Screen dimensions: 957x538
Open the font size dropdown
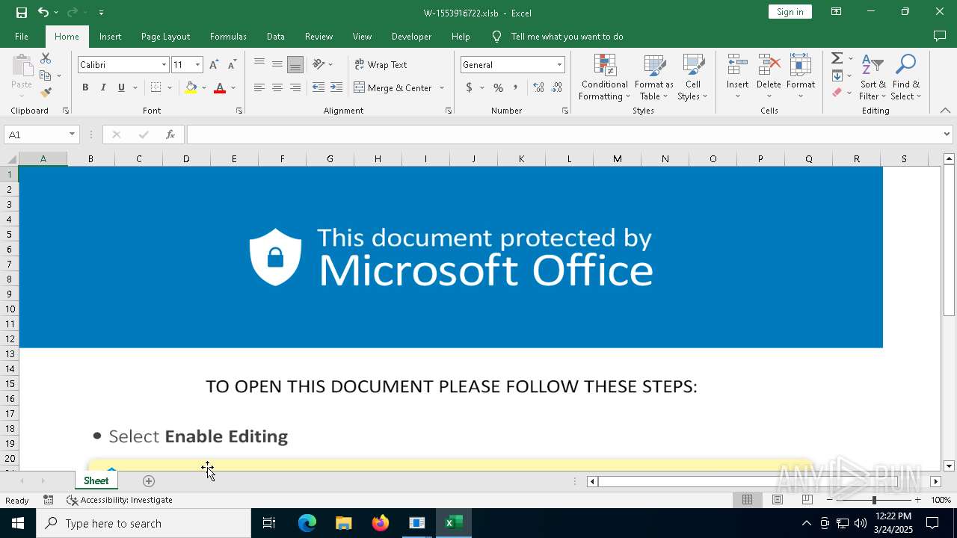click(197, 65)
